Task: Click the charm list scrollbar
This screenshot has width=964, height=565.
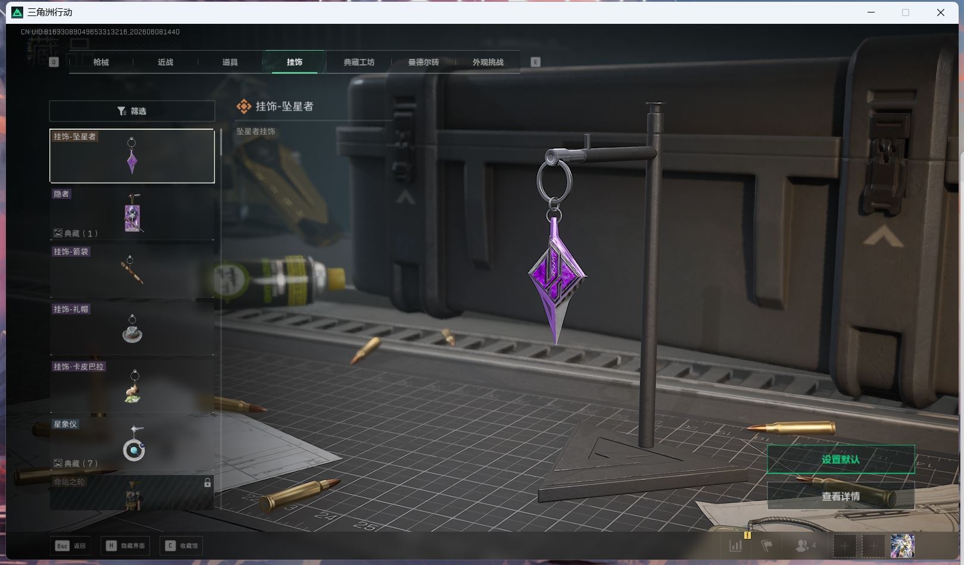Action: coord(221,142)
